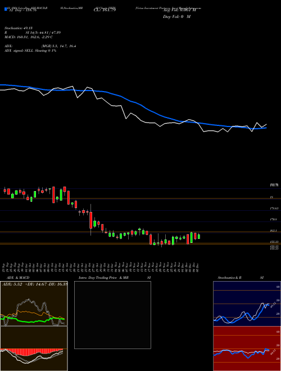Click the blue 12 Day SMA legend swatch
Image resolution: width=281 pixels, height=371 pixels.
click(x=6, y=9)
